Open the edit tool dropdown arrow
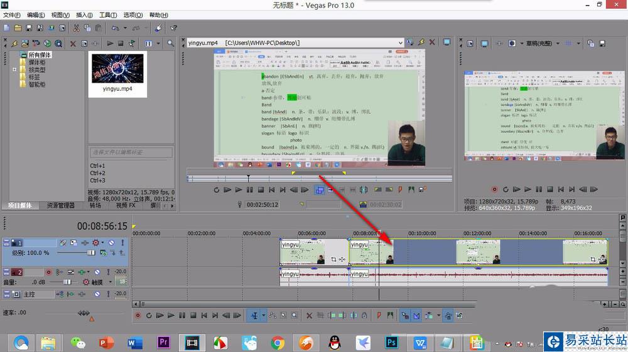This screenshot has height=352, width=628. 264,316
